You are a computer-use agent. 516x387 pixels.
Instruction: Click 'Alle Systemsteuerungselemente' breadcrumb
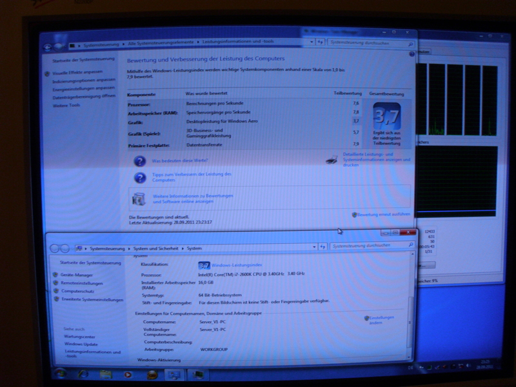pos(161,43)
